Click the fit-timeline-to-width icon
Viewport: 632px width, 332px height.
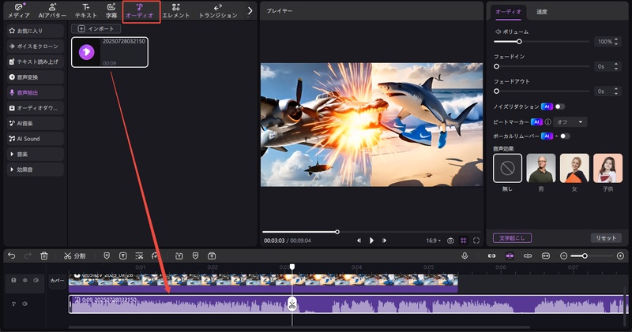click(x=546, y=256)
